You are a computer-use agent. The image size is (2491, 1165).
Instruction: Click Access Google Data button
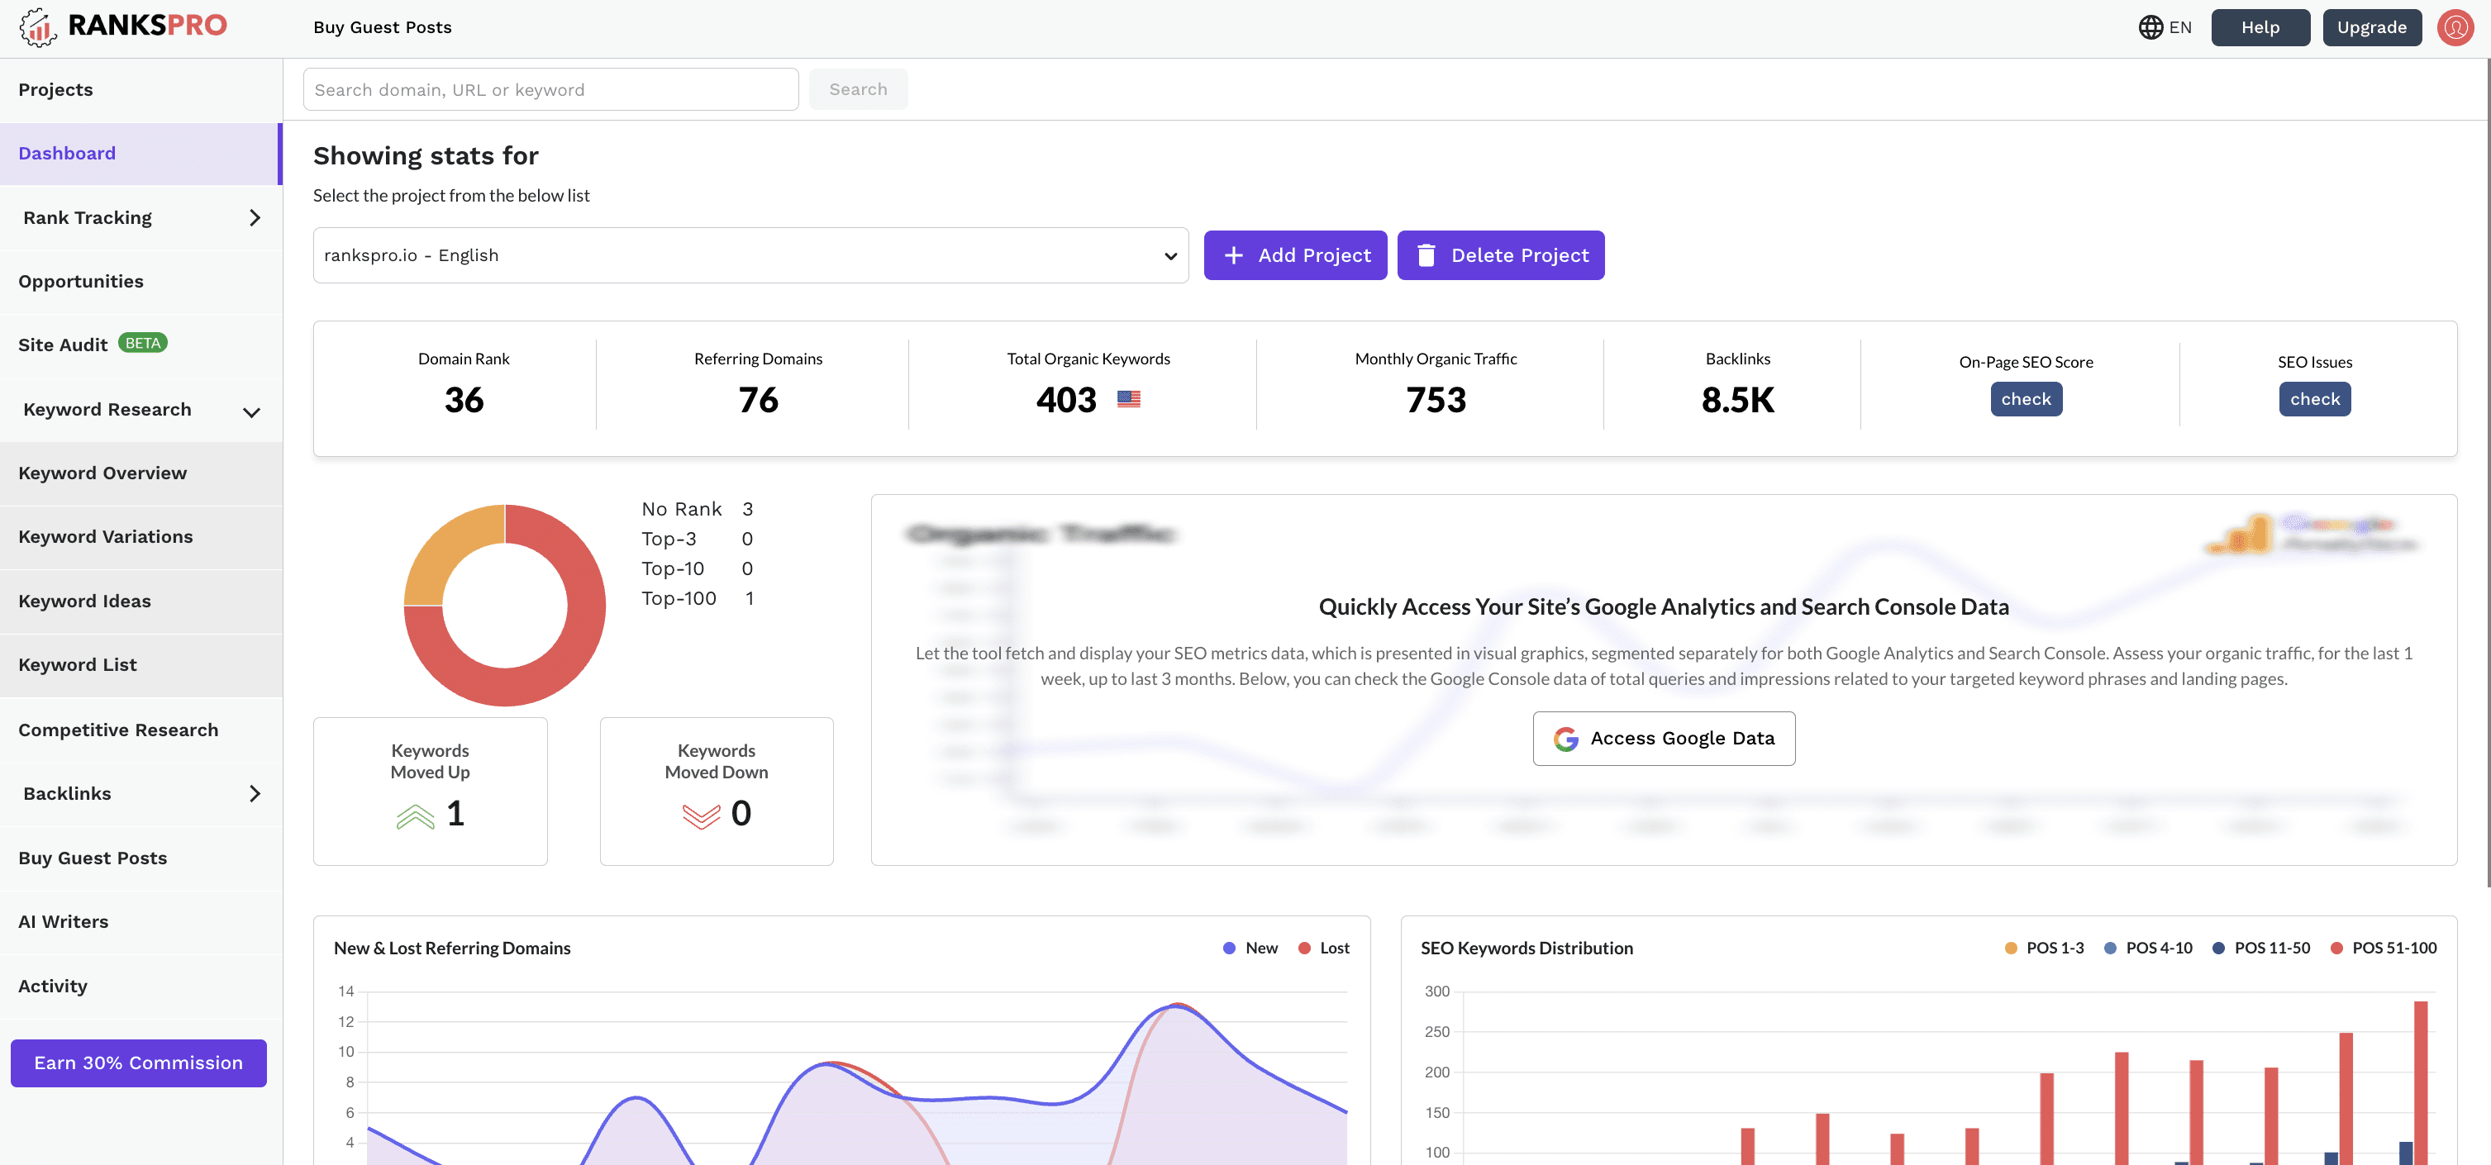[x=1663, y=739]
